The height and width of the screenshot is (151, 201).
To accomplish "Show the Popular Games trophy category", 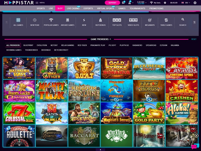I will click(x=51, y=22).
